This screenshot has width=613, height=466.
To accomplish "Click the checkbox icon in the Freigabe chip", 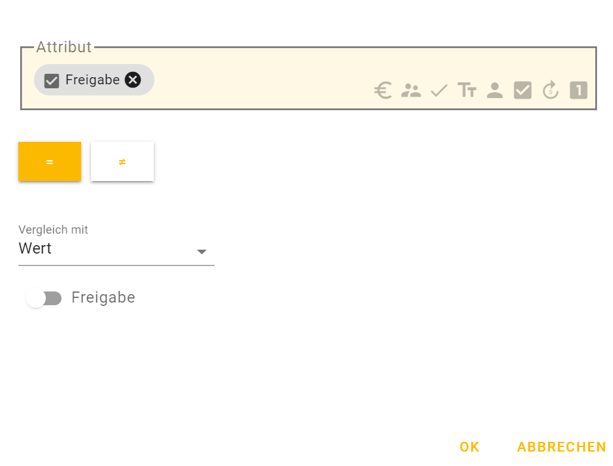I will 52,80.
